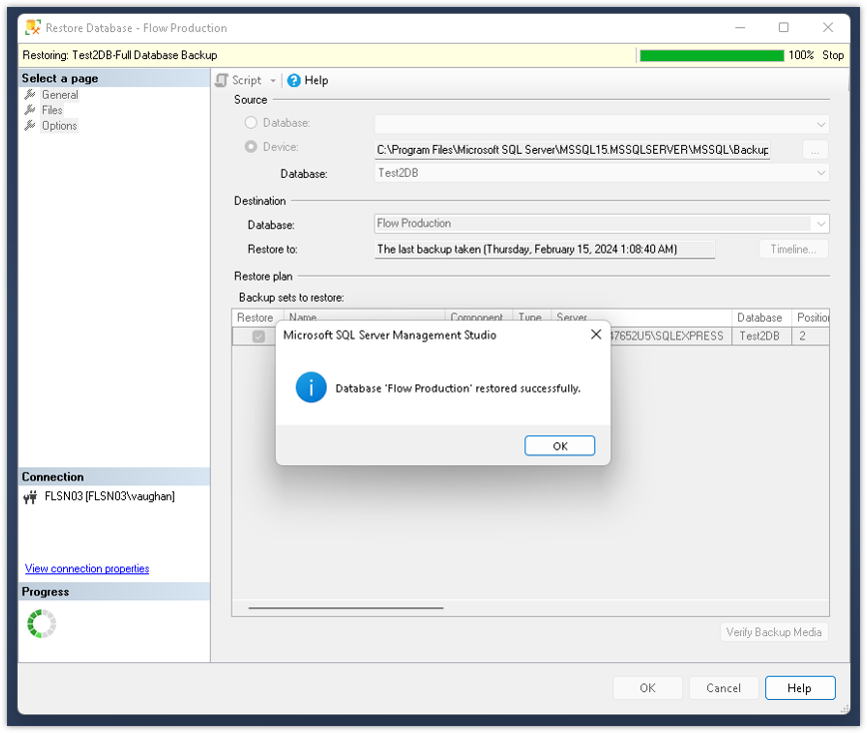Click the horizontal scrollbar in backup sets
867x733 pixels.
click(346, 608)
